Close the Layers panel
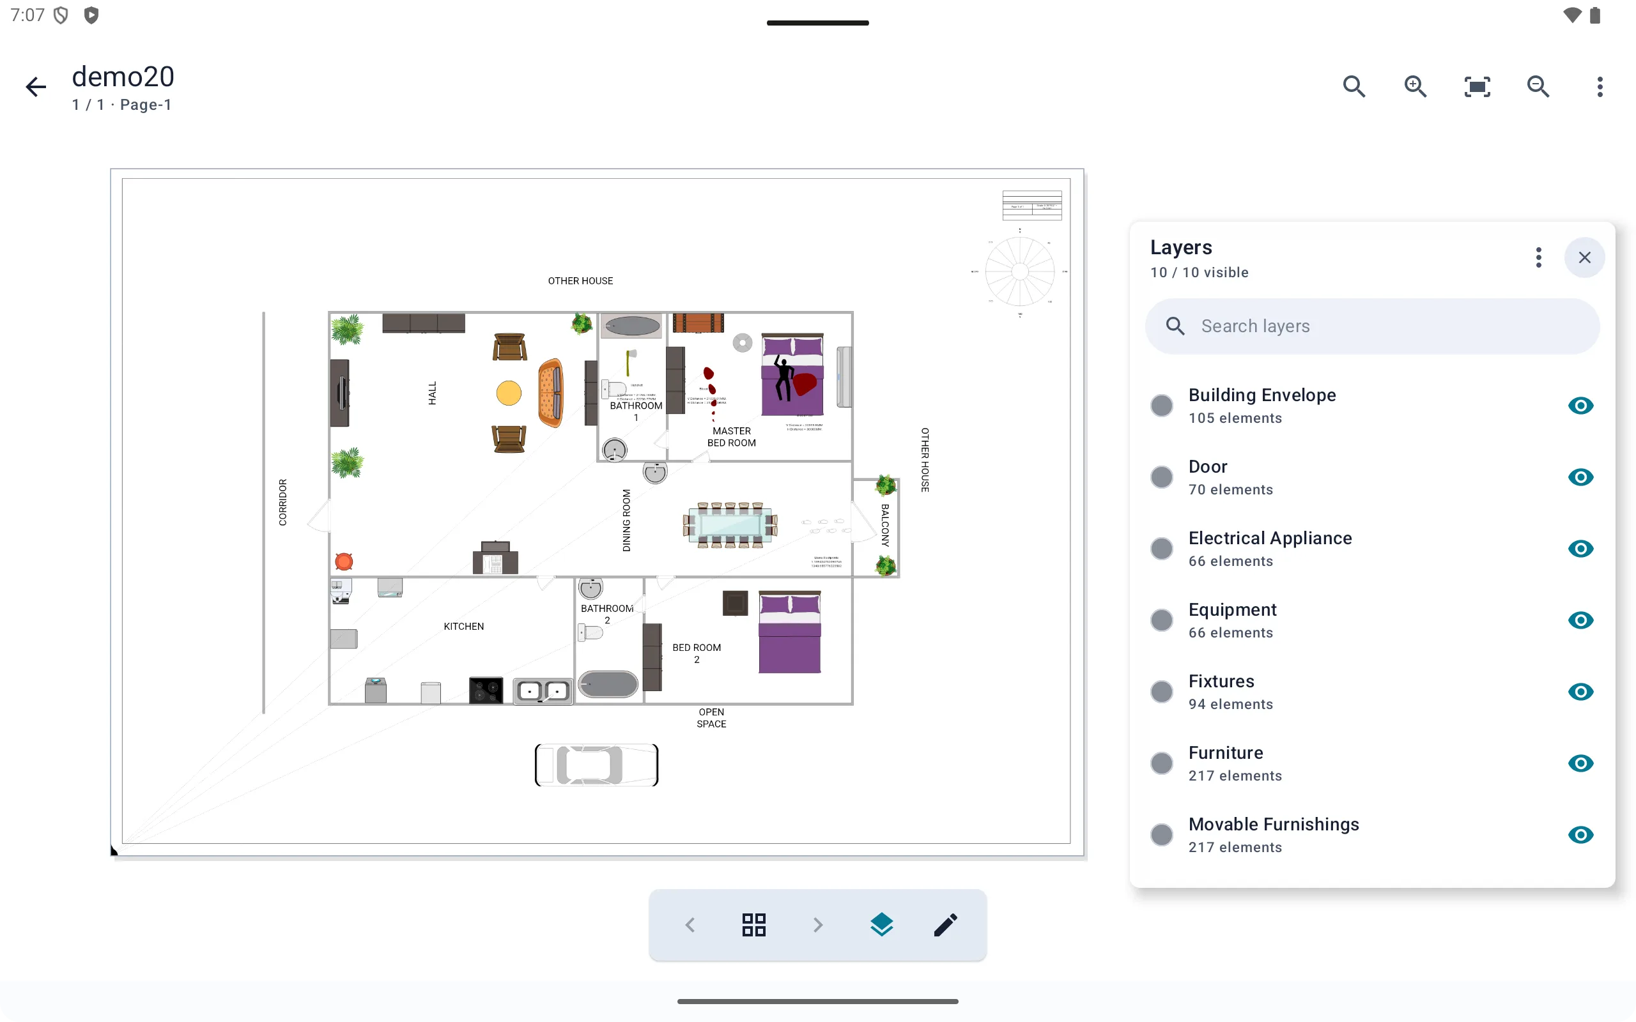1636x1022 pixels. click(x=1585, y=257)
